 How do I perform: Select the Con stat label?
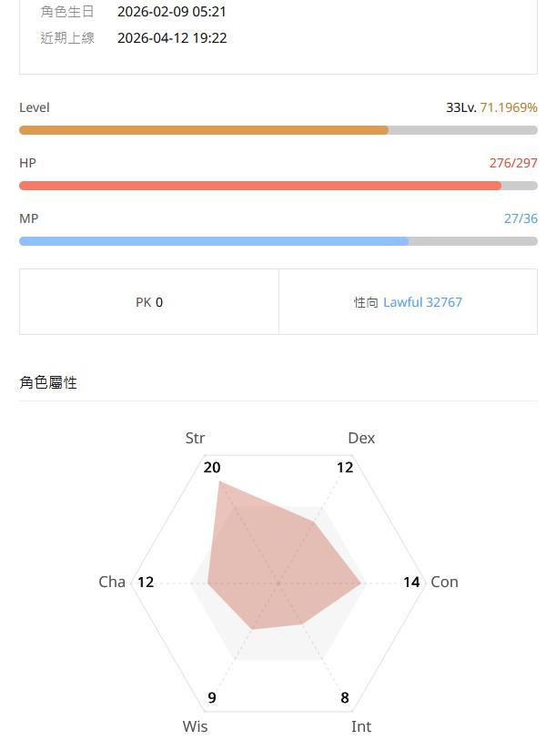coord(444,582)
